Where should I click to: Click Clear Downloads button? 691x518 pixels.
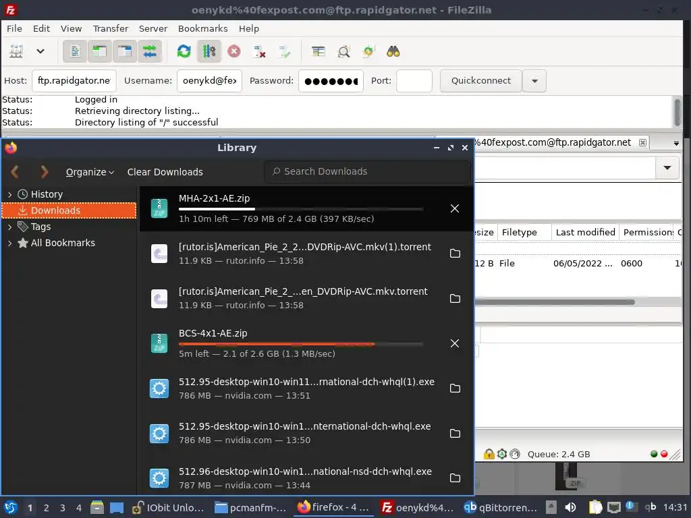click(x=165, y=172)
